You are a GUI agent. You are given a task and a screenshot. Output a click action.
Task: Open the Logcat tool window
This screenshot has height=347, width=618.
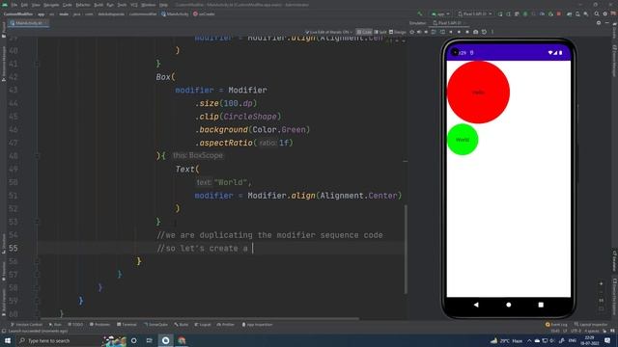(203, 325)
